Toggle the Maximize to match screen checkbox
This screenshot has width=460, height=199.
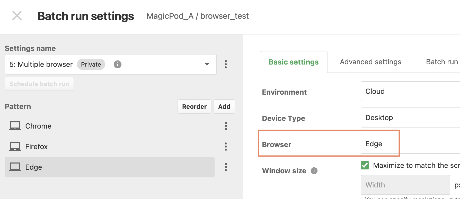pos(365,165)
